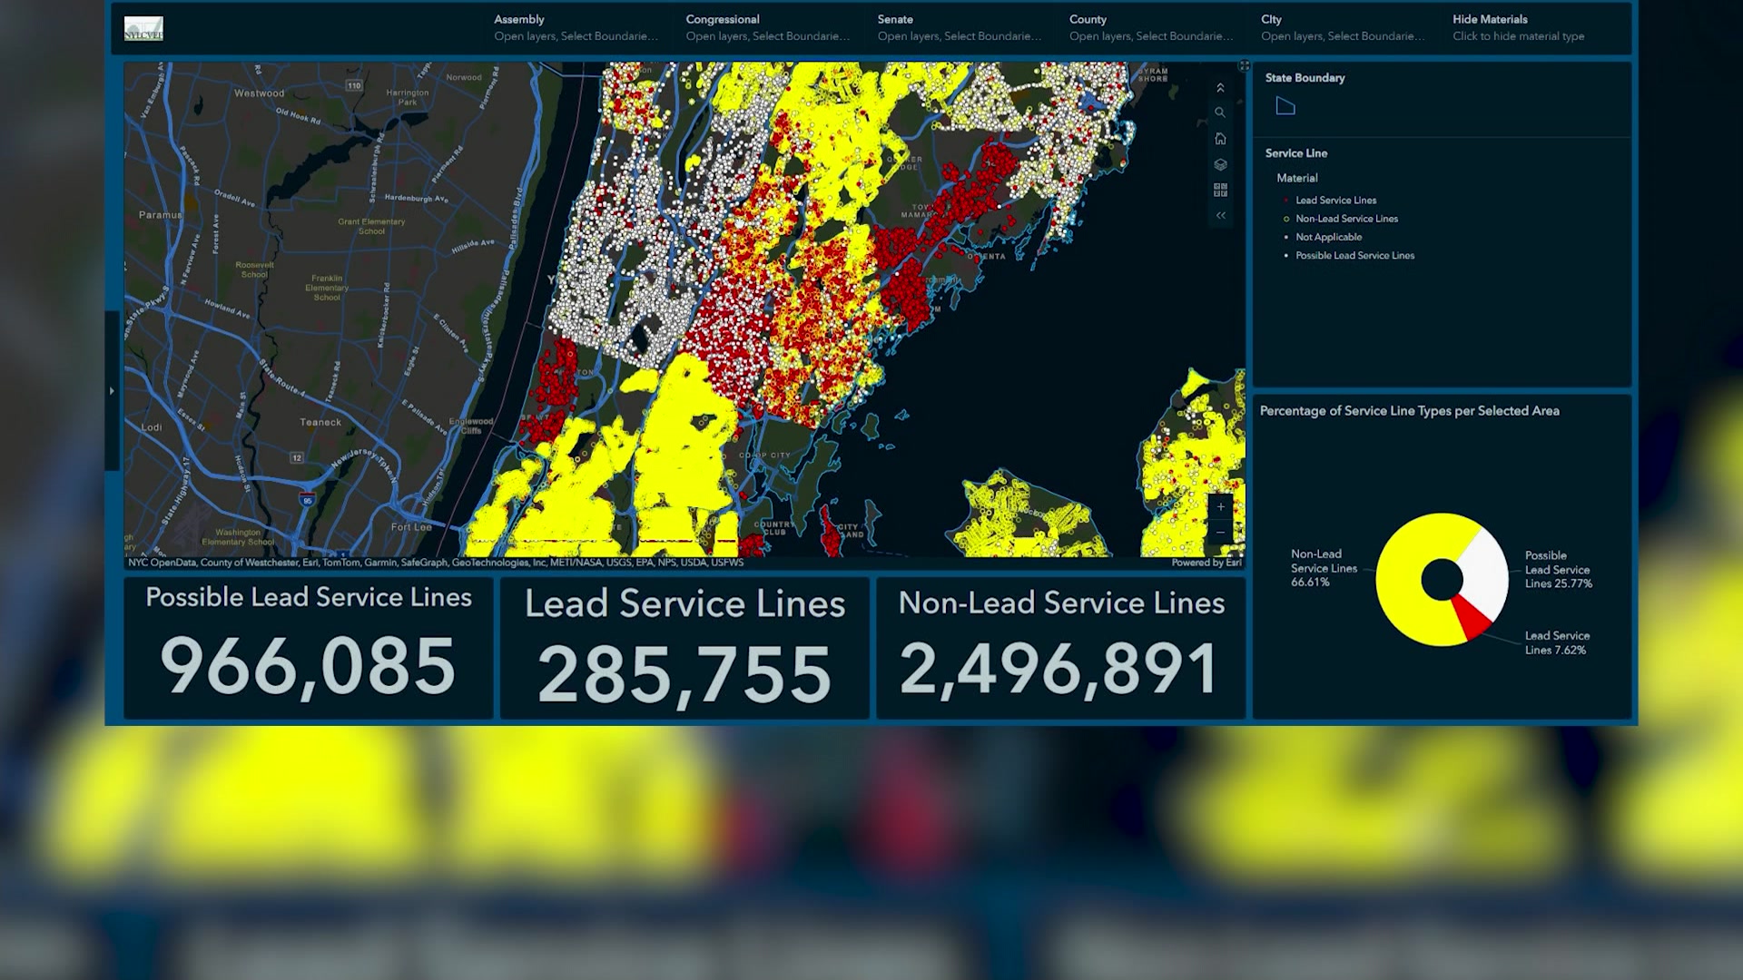The width and height of the screenshot is (1743, 980).
Task: Expand map to full screen icon
Action: (x=1244, y=66)
